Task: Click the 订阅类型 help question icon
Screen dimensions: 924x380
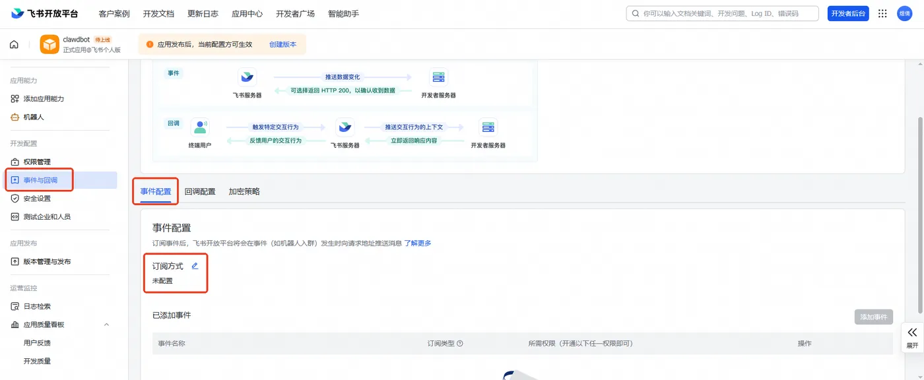Action: tap(460, 344)
